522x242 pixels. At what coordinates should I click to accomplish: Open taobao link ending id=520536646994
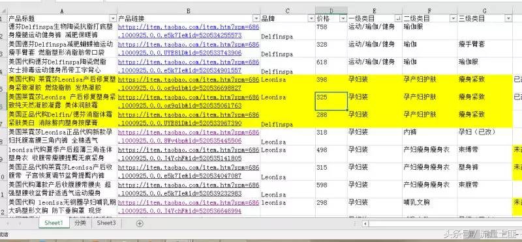tap(189, 207)
